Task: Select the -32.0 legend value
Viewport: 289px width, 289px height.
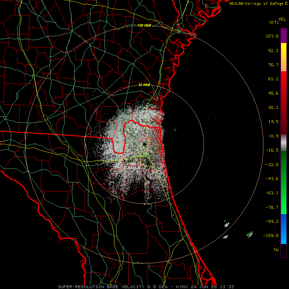Action: coord(272,165)
